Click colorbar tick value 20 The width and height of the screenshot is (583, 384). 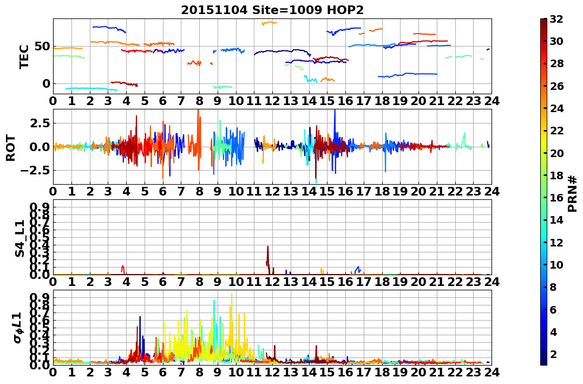coord(556,153)
